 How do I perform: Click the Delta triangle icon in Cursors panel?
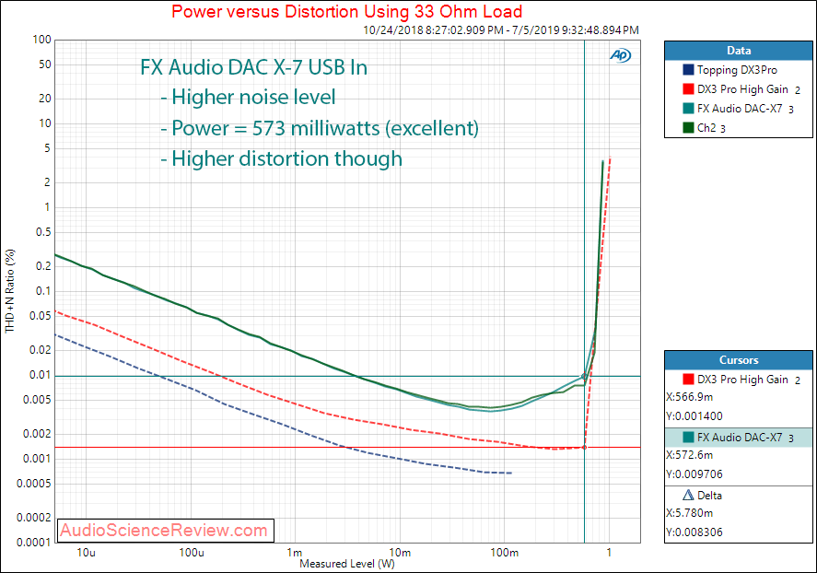[688, 495]
